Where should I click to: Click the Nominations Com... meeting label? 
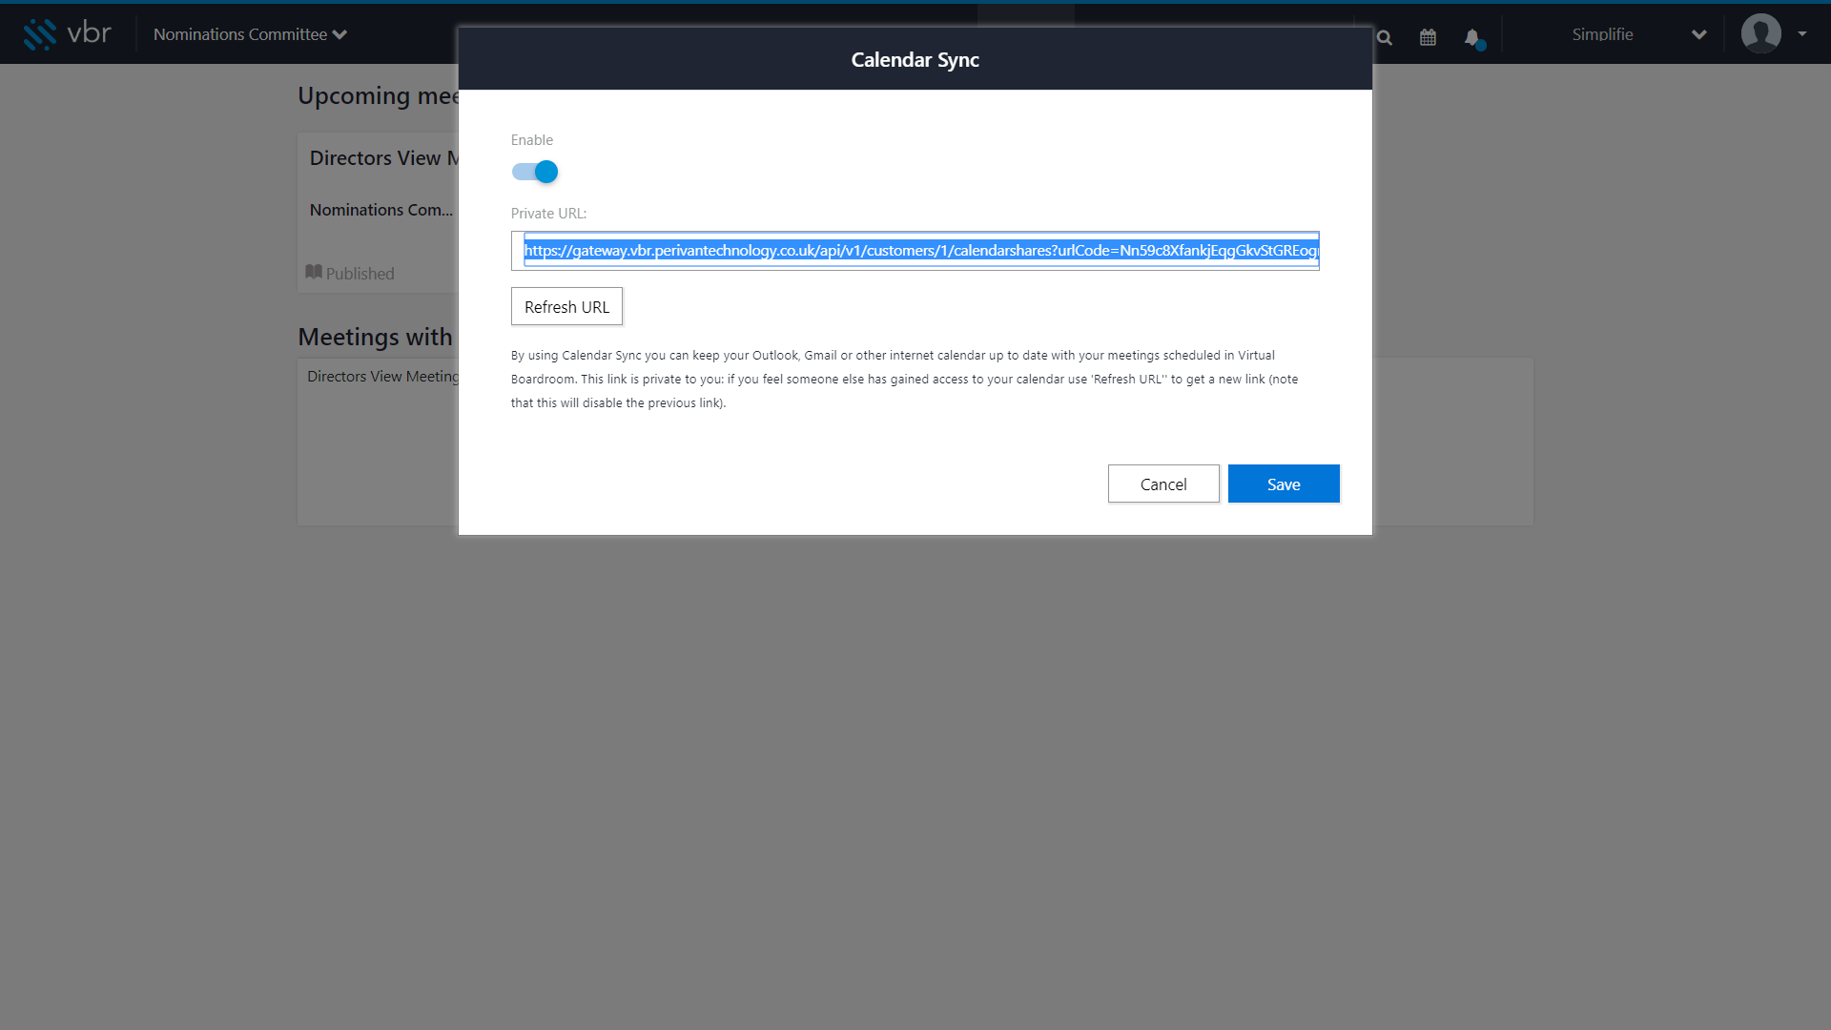click(x=381, y=210)
